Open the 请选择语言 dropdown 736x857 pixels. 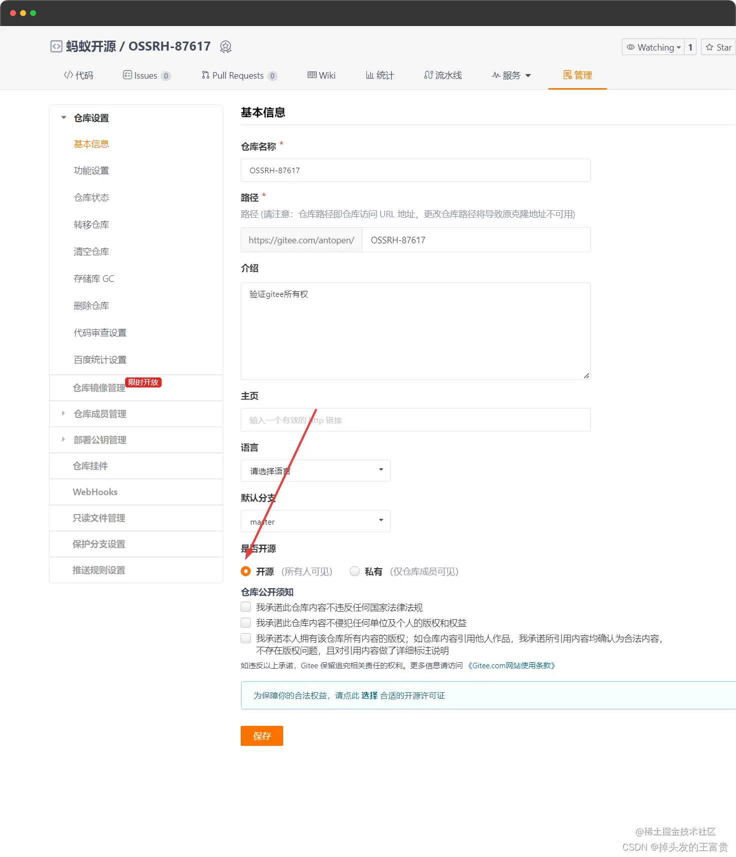pyautogui.click(x=315, y=471)
